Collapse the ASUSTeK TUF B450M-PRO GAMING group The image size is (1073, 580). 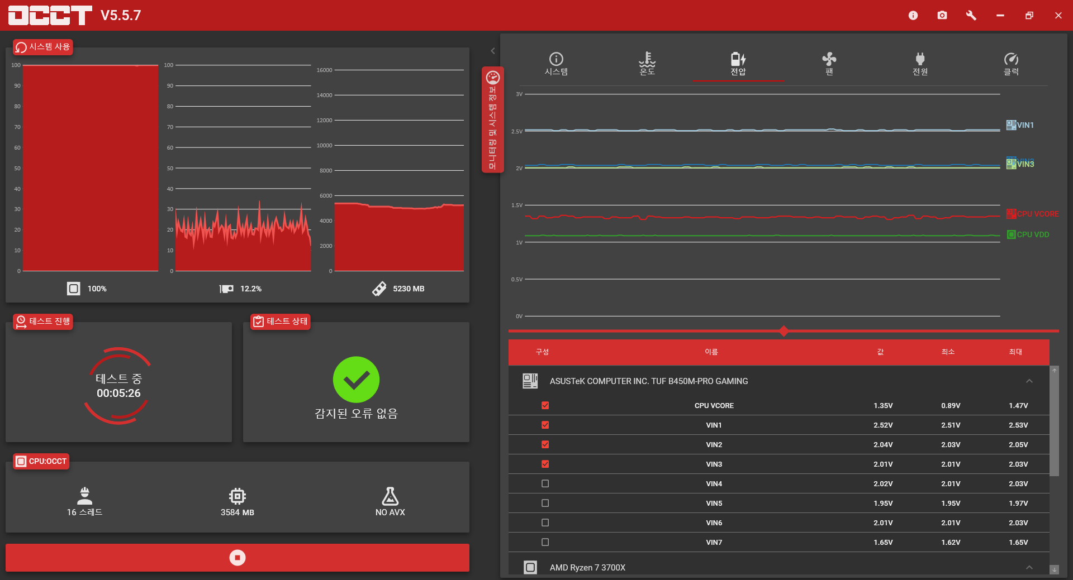(1029, 381)
